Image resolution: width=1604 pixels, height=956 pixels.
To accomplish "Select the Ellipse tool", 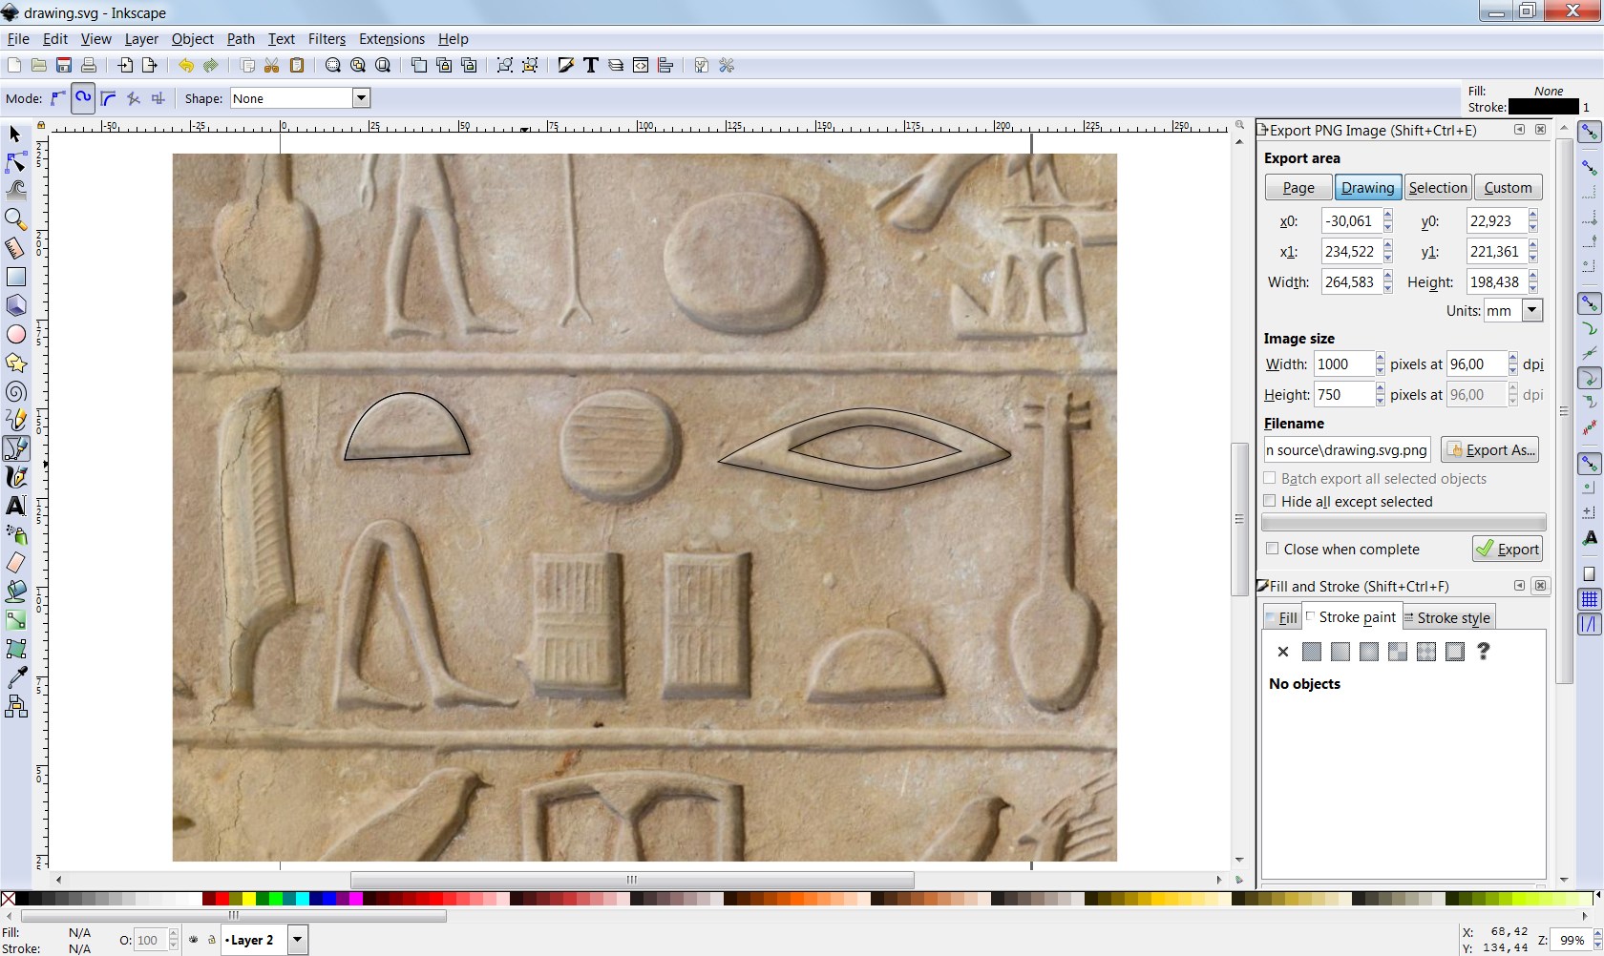I will coord(16,334).
